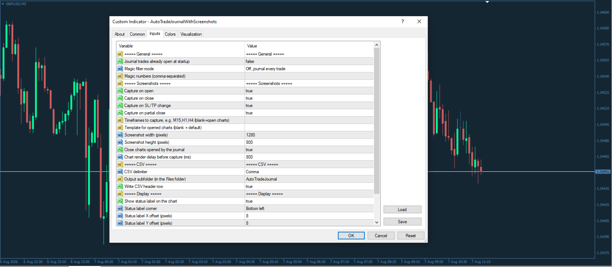Select the Inputs tab

[x=155, y=33]
